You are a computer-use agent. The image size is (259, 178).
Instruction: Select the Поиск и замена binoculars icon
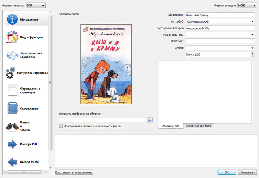pyautogui.click(x=12, y=127)
